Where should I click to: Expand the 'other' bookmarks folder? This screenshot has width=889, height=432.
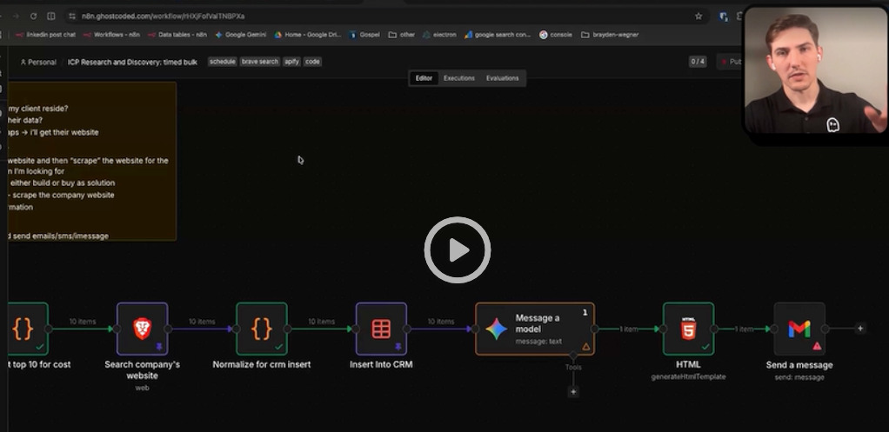(401, 35)
